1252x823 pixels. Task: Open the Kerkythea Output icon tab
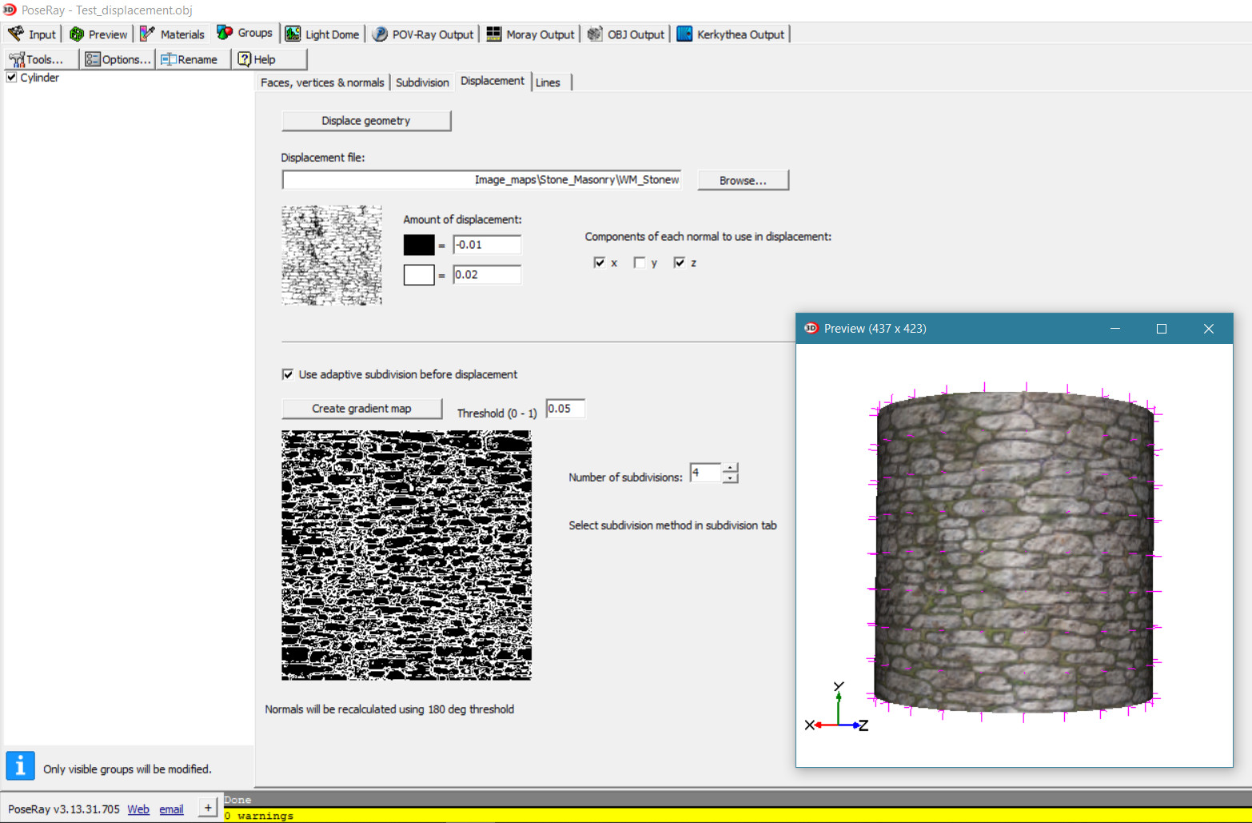pos(684,34)
